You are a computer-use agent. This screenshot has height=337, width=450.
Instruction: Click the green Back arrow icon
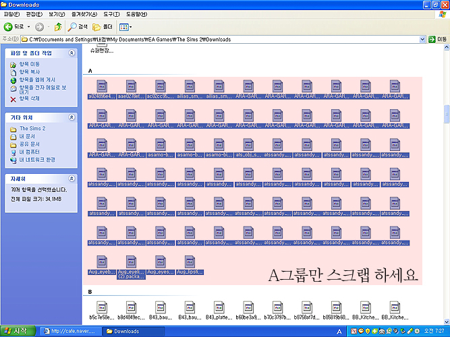(x=9, y=27)
